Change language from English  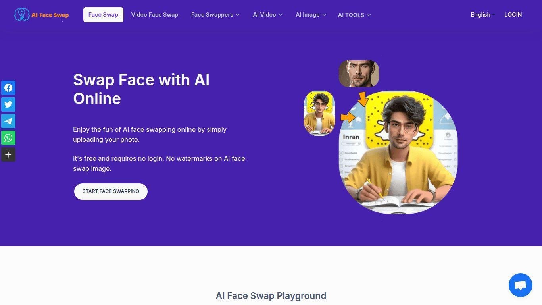coord(482,15)
